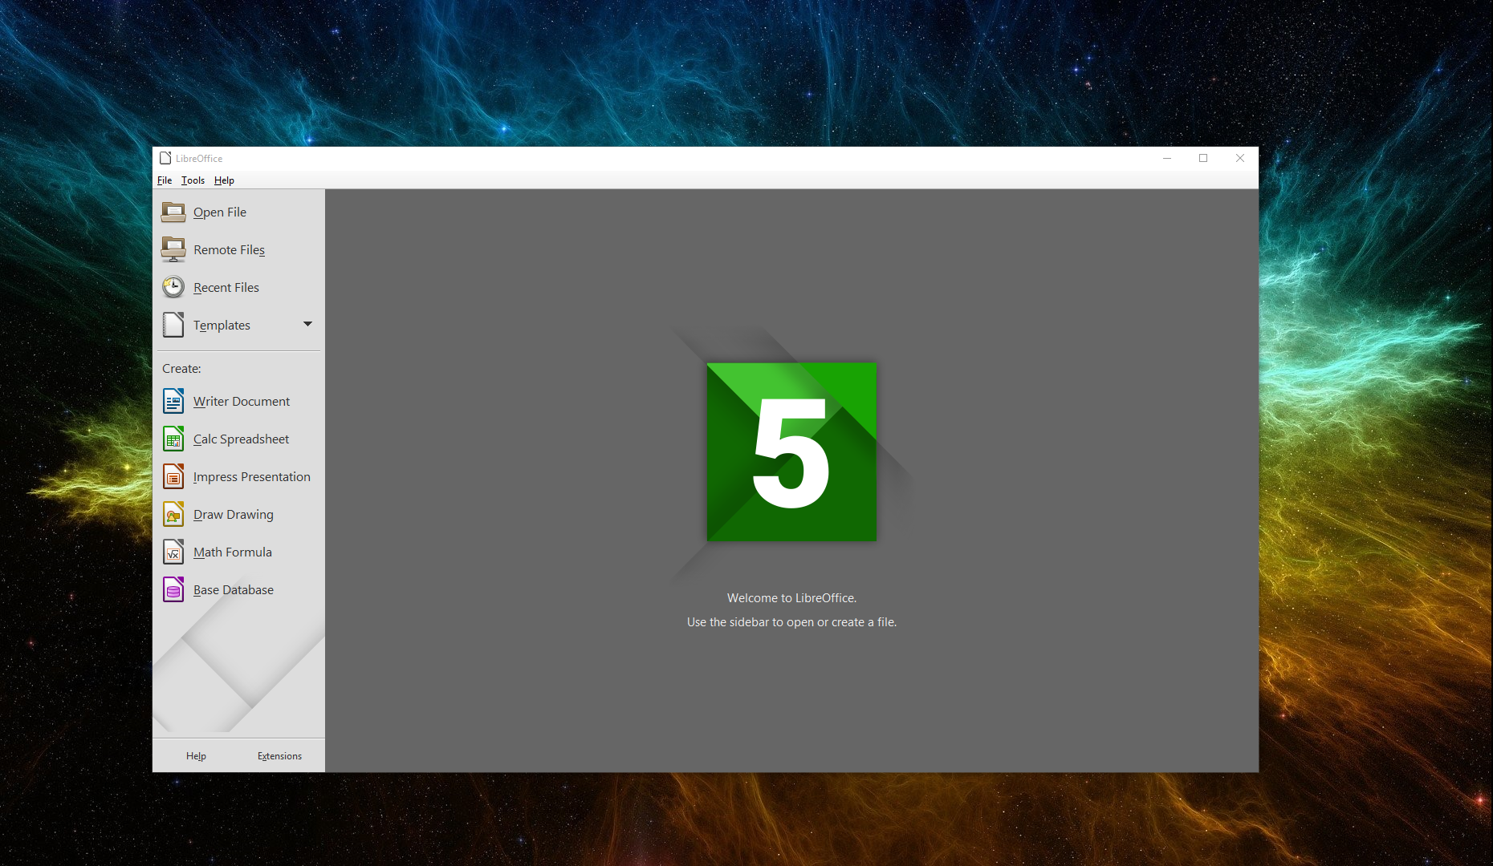Click the Templates document icon
The height and width of the screenshot is (866, 1493).
tap(173, 325)
